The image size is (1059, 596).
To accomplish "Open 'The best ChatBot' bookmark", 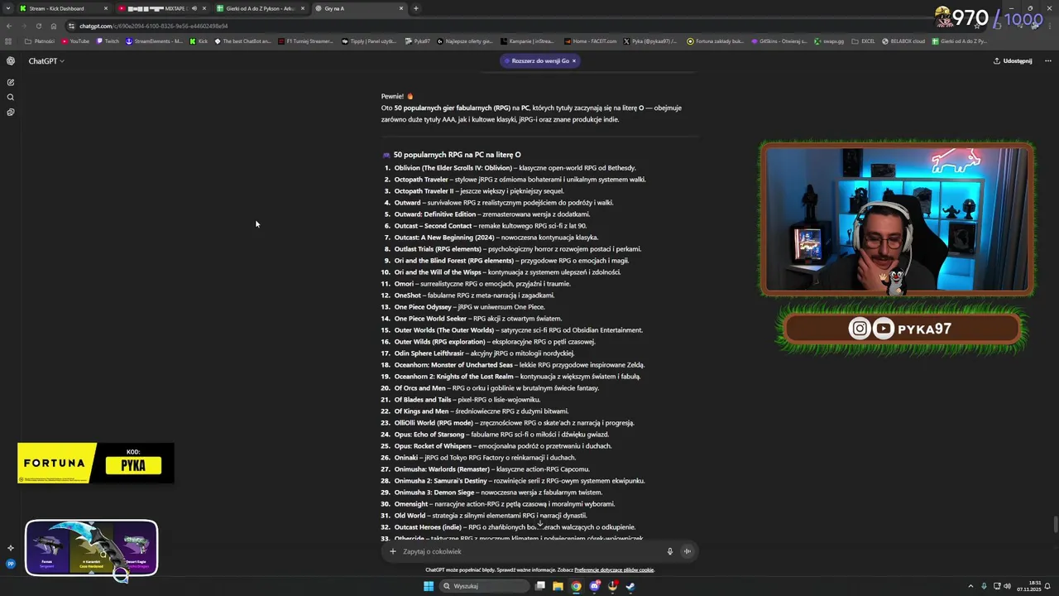I will pyautogui.click(x=242, y=41).
